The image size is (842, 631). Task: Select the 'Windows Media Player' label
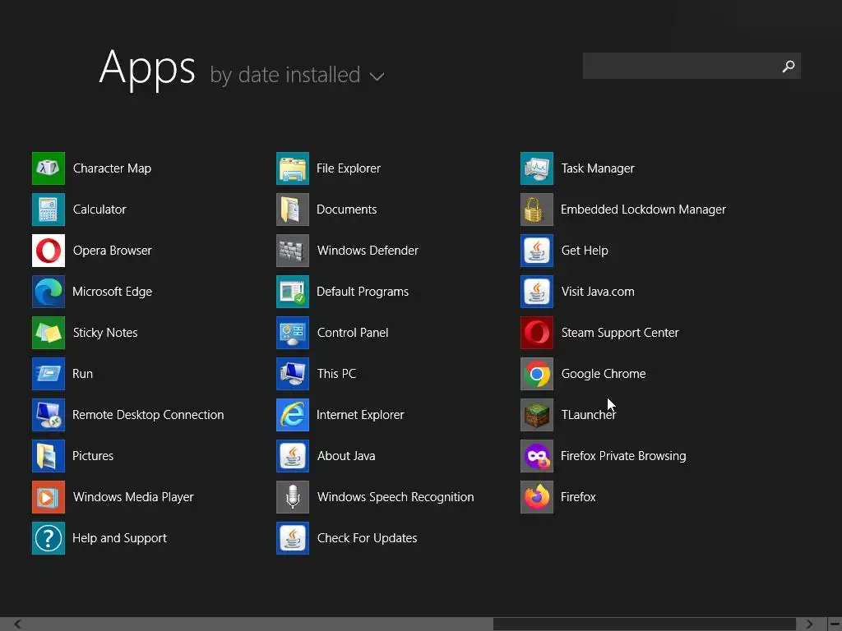133,497
